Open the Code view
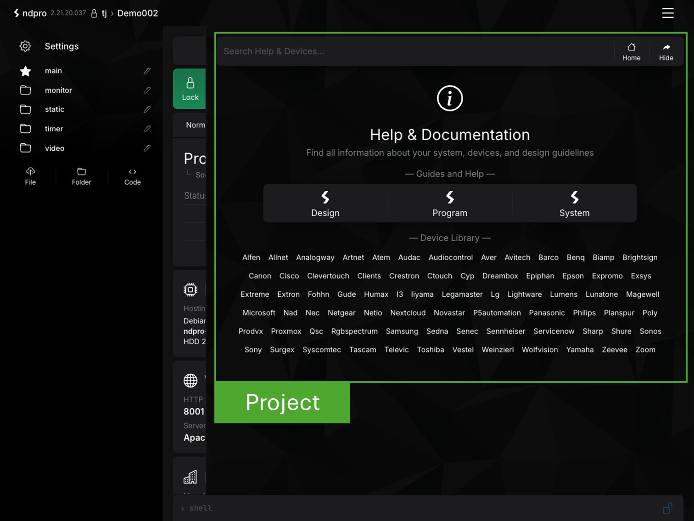 coord(133,176)
